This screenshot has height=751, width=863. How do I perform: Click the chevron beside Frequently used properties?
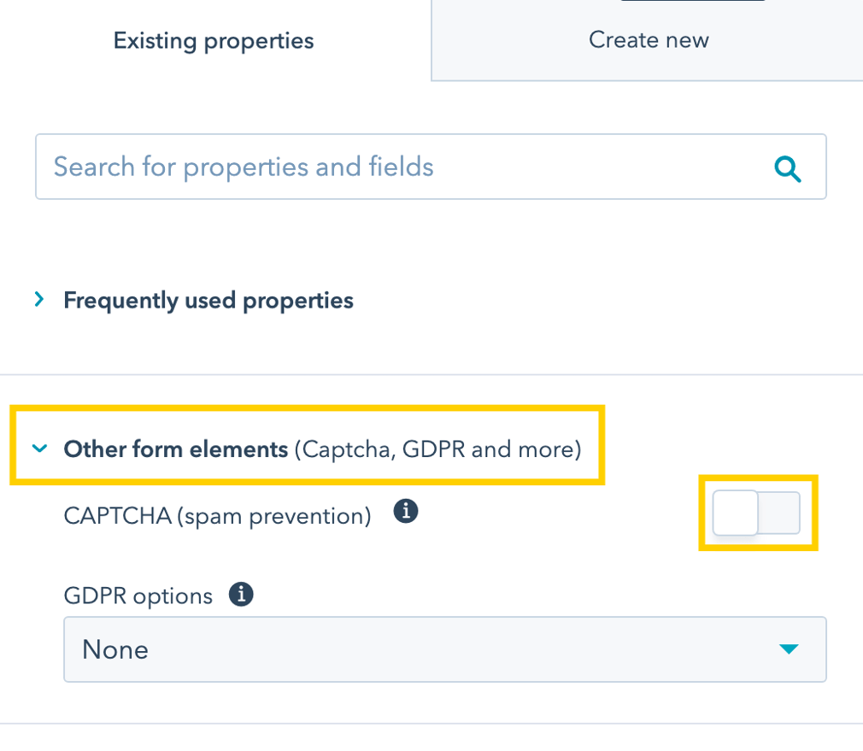coord(38,299)
